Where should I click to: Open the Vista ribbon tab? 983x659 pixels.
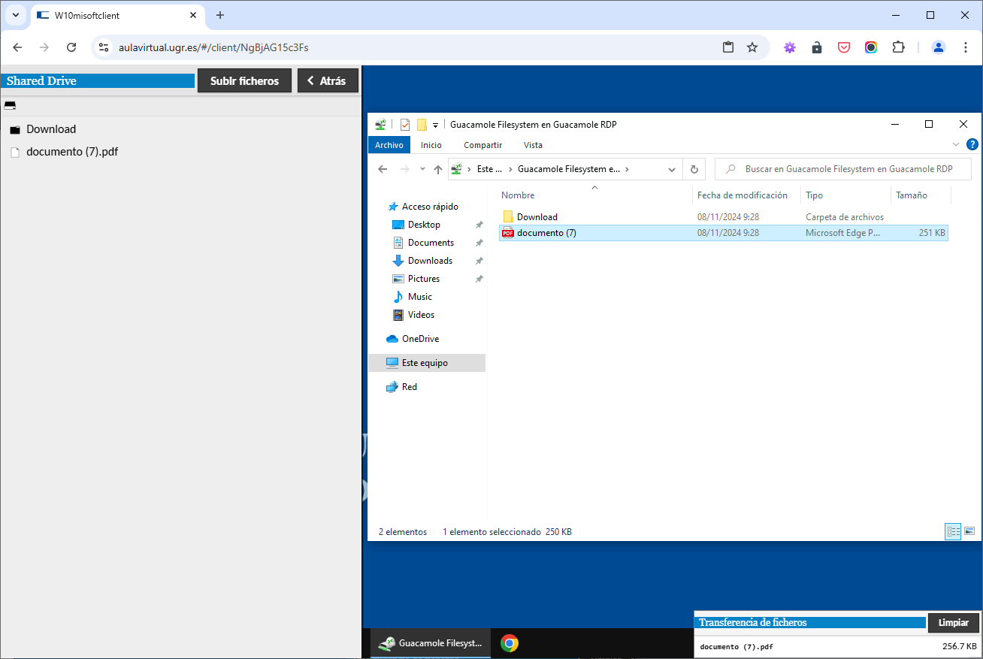(x=533, y=145)
